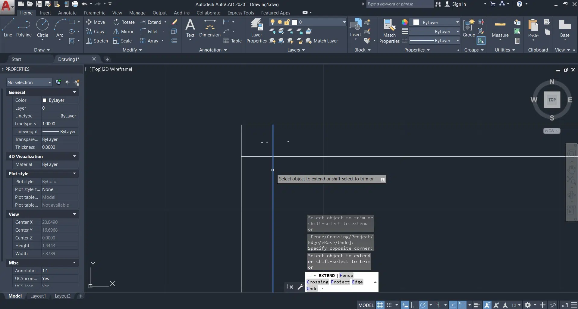Toggle the MODEL space button
Screen dimensions: 578x309
[366, 305]
